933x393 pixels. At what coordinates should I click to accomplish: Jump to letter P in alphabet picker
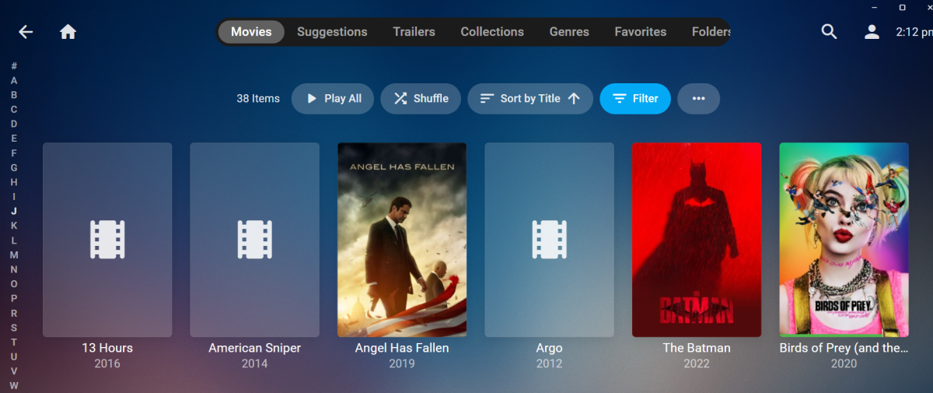point(14,299)
